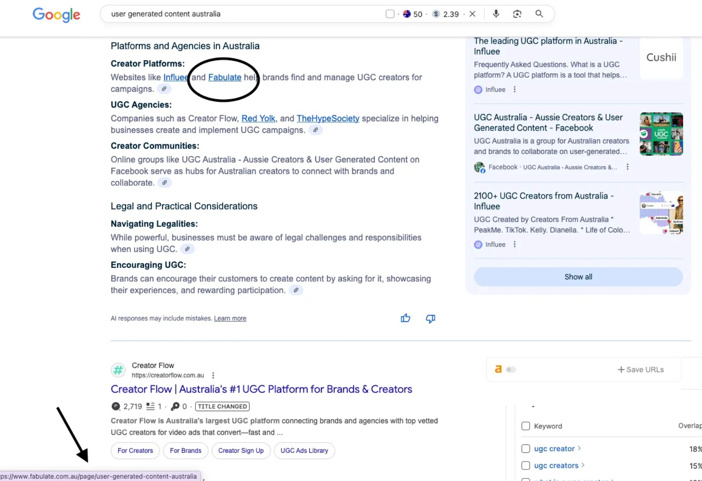Image resolution: width=702 pixels, height=481 pixels.
Task: Open Google Lens image search icon
Action: 517,14
